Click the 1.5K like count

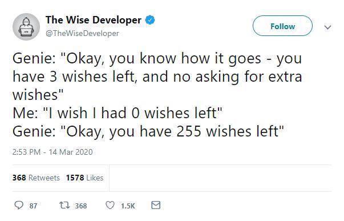(x=128, y=206)
